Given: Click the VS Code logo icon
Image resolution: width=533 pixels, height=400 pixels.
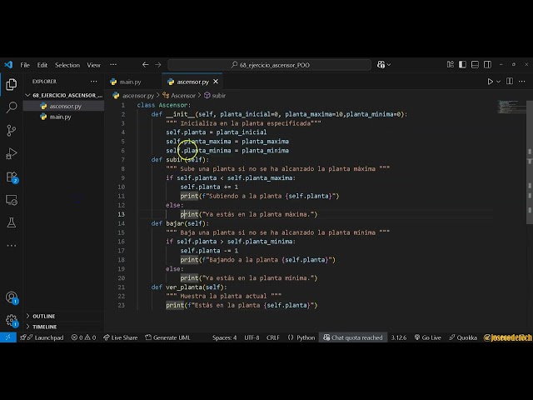Looking at the screenshot, I should pos(8,65).
